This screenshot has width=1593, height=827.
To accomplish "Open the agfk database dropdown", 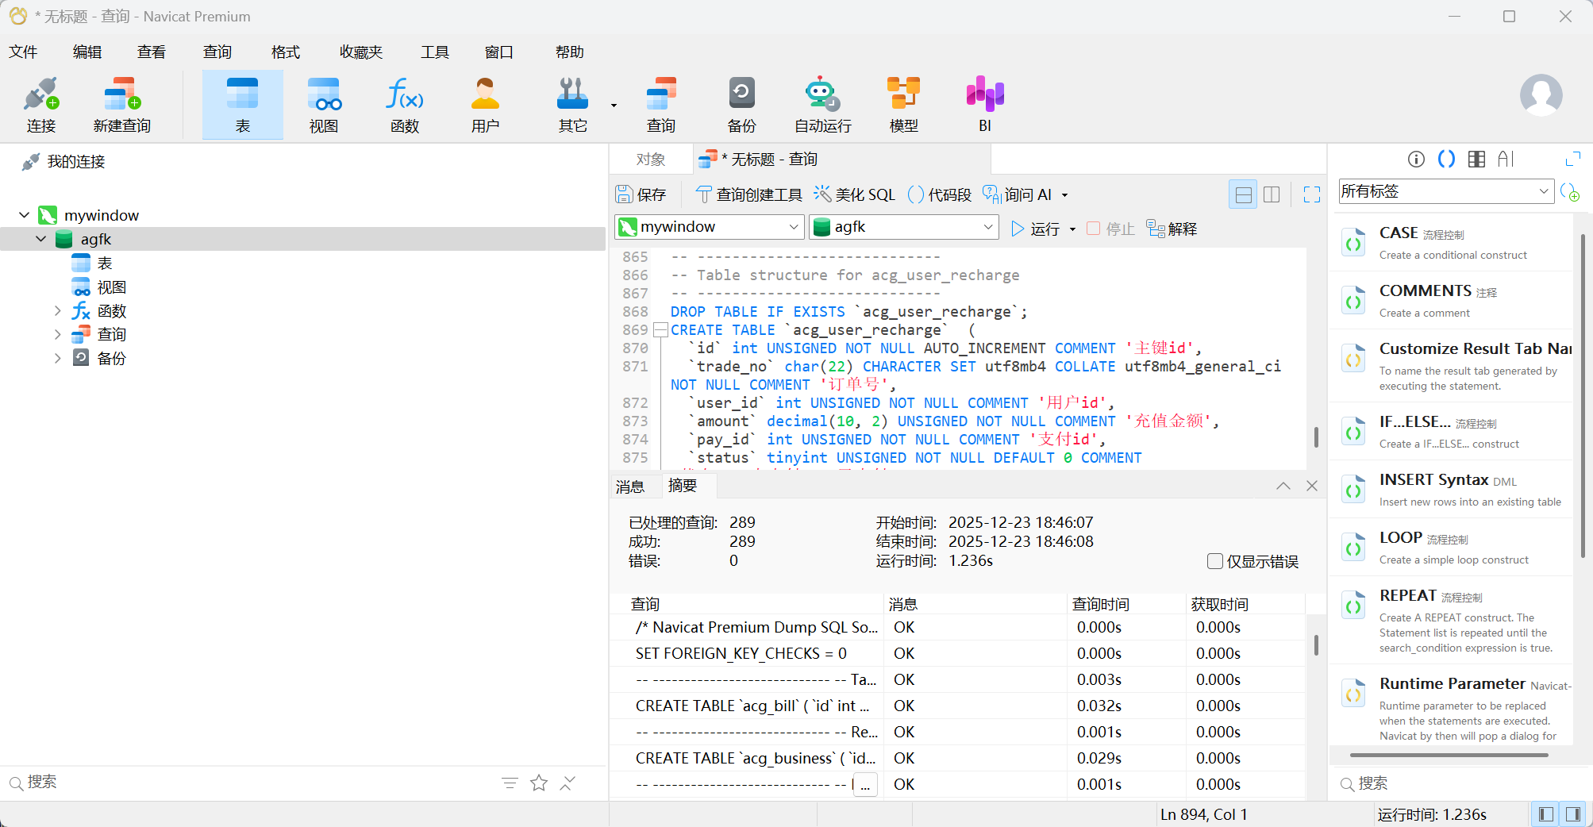I will (903, 227).
